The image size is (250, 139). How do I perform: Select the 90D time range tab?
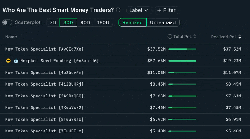click(x=85, y=22)
